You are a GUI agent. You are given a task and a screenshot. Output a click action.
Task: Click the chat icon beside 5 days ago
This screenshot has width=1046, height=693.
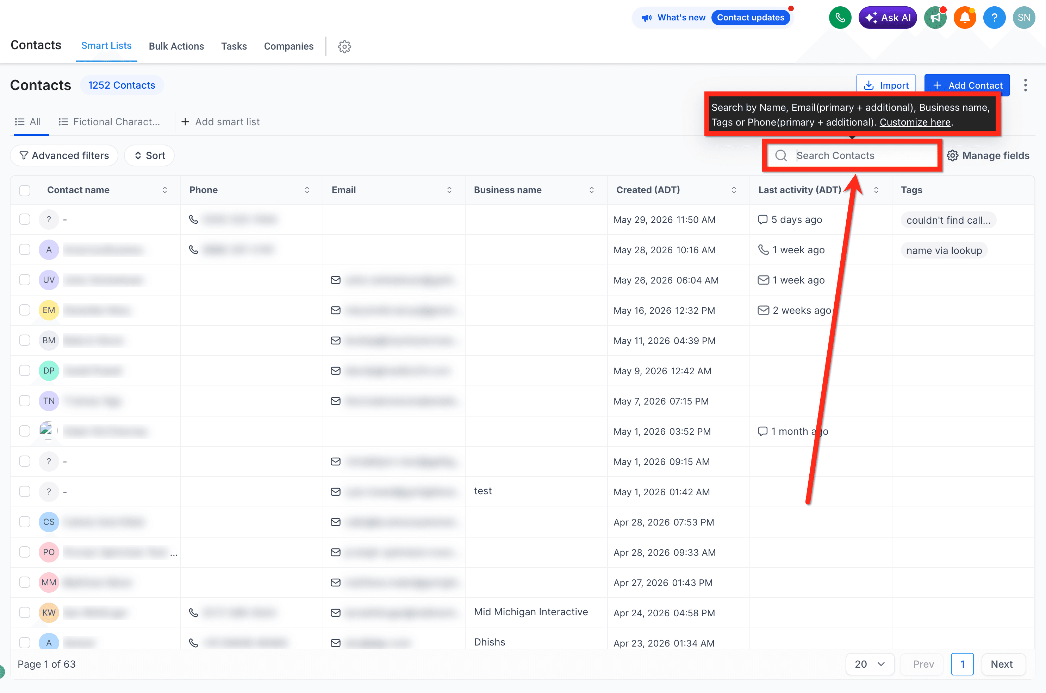pyautogui.click(x=763, y=220)
